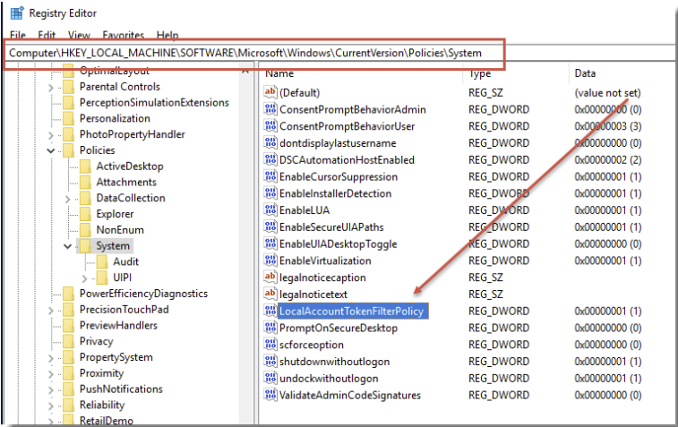Select the Explorer folder icon
The width and height of the screenshot is (678, 427).
85,214
